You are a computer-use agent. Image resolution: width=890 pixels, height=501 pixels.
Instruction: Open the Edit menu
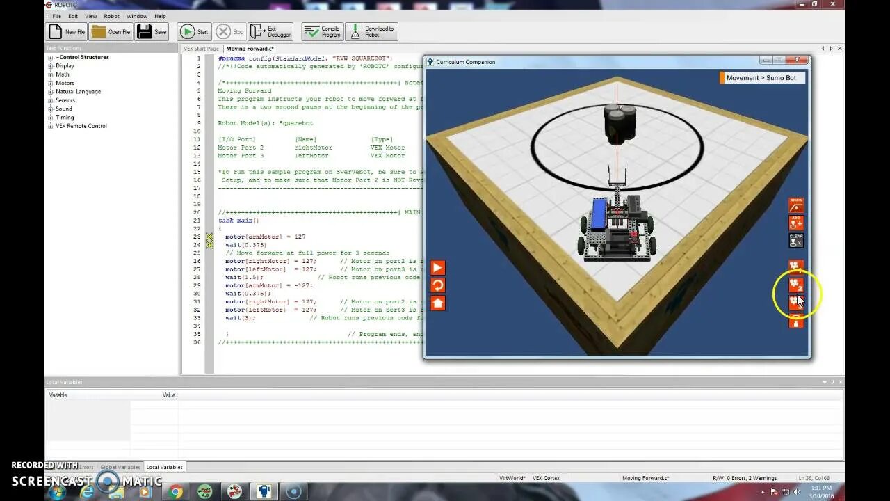(73, 16)
